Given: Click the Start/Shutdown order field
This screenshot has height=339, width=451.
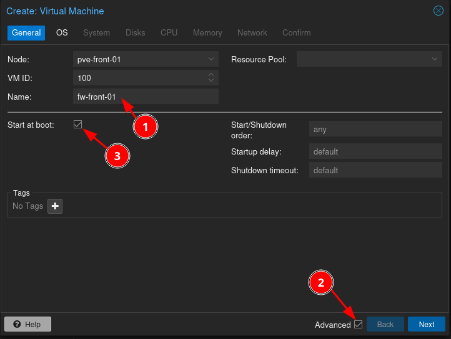Looking at the screenshot, I should (375, 130).
